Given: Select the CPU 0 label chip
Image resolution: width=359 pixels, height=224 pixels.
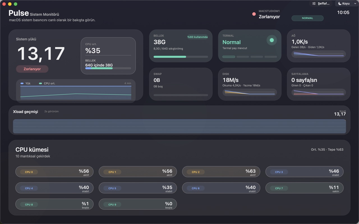Looking at the screenshot, I should click(x=29, y=172).
